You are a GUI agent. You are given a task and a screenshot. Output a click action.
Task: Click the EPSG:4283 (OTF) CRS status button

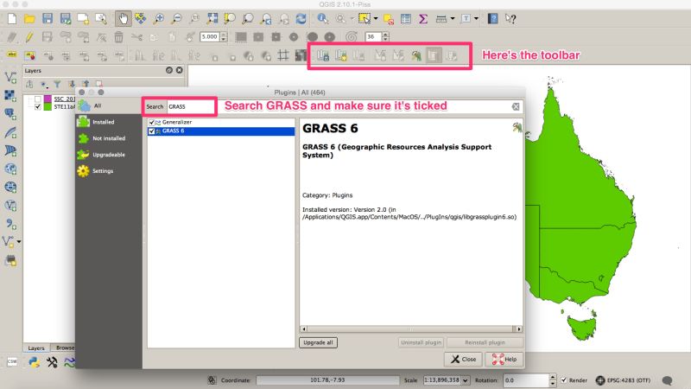[x=622, y=380]
